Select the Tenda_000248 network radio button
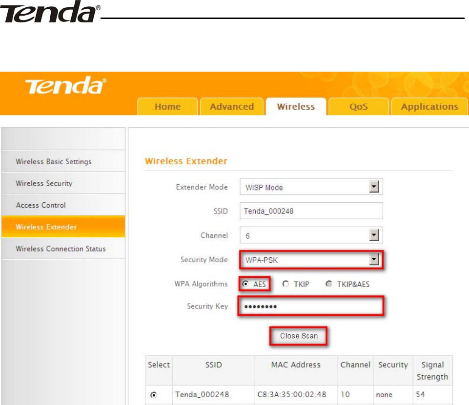Screen dimensions: 469x405 (x=153, y=395)
